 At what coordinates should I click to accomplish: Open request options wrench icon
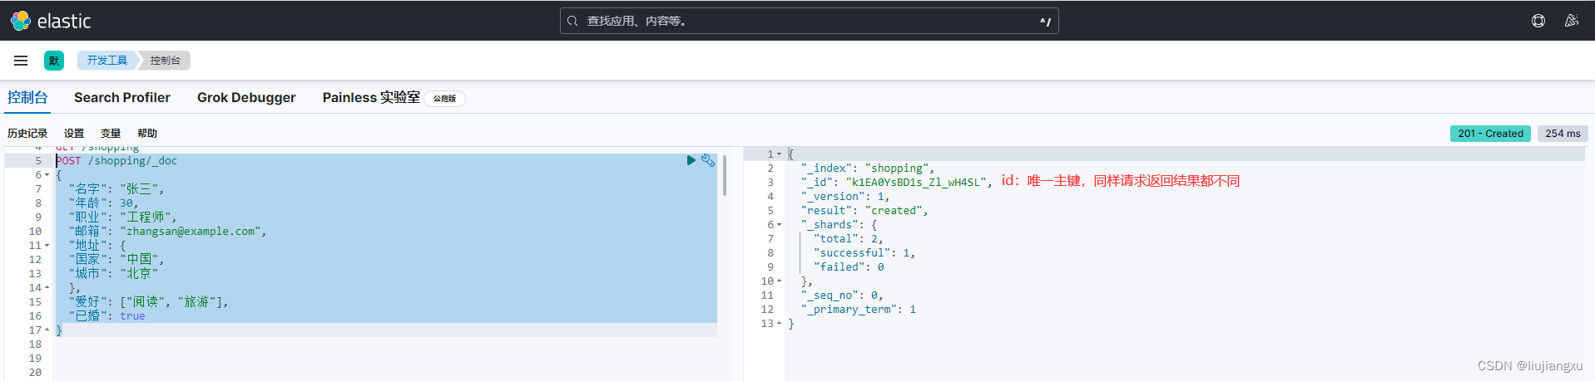pyautogui.click(x=708, y=160)
